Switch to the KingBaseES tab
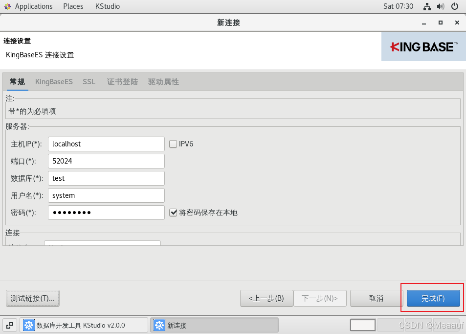 coord(54,82)
